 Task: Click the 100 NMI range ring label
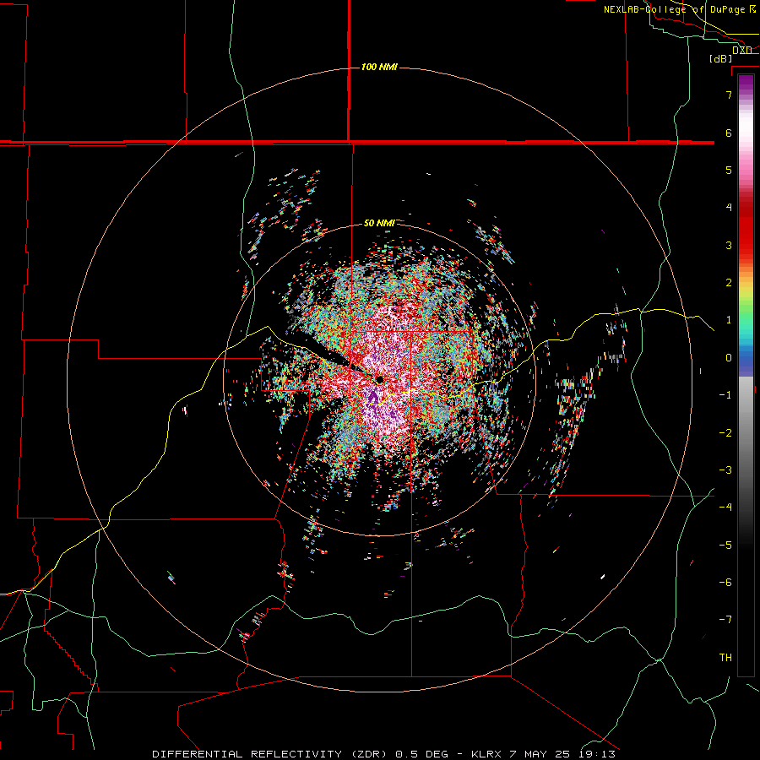coord(379,67)
